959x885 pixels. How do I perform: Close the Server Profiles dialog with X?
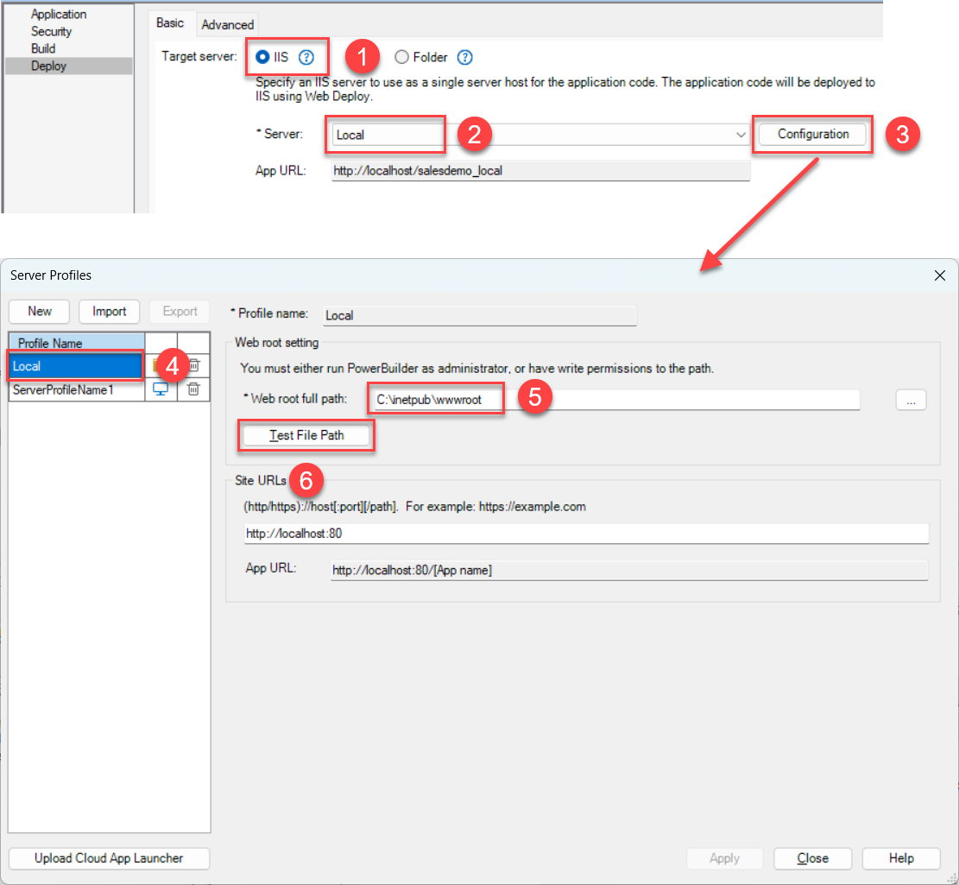click(940, 275)
